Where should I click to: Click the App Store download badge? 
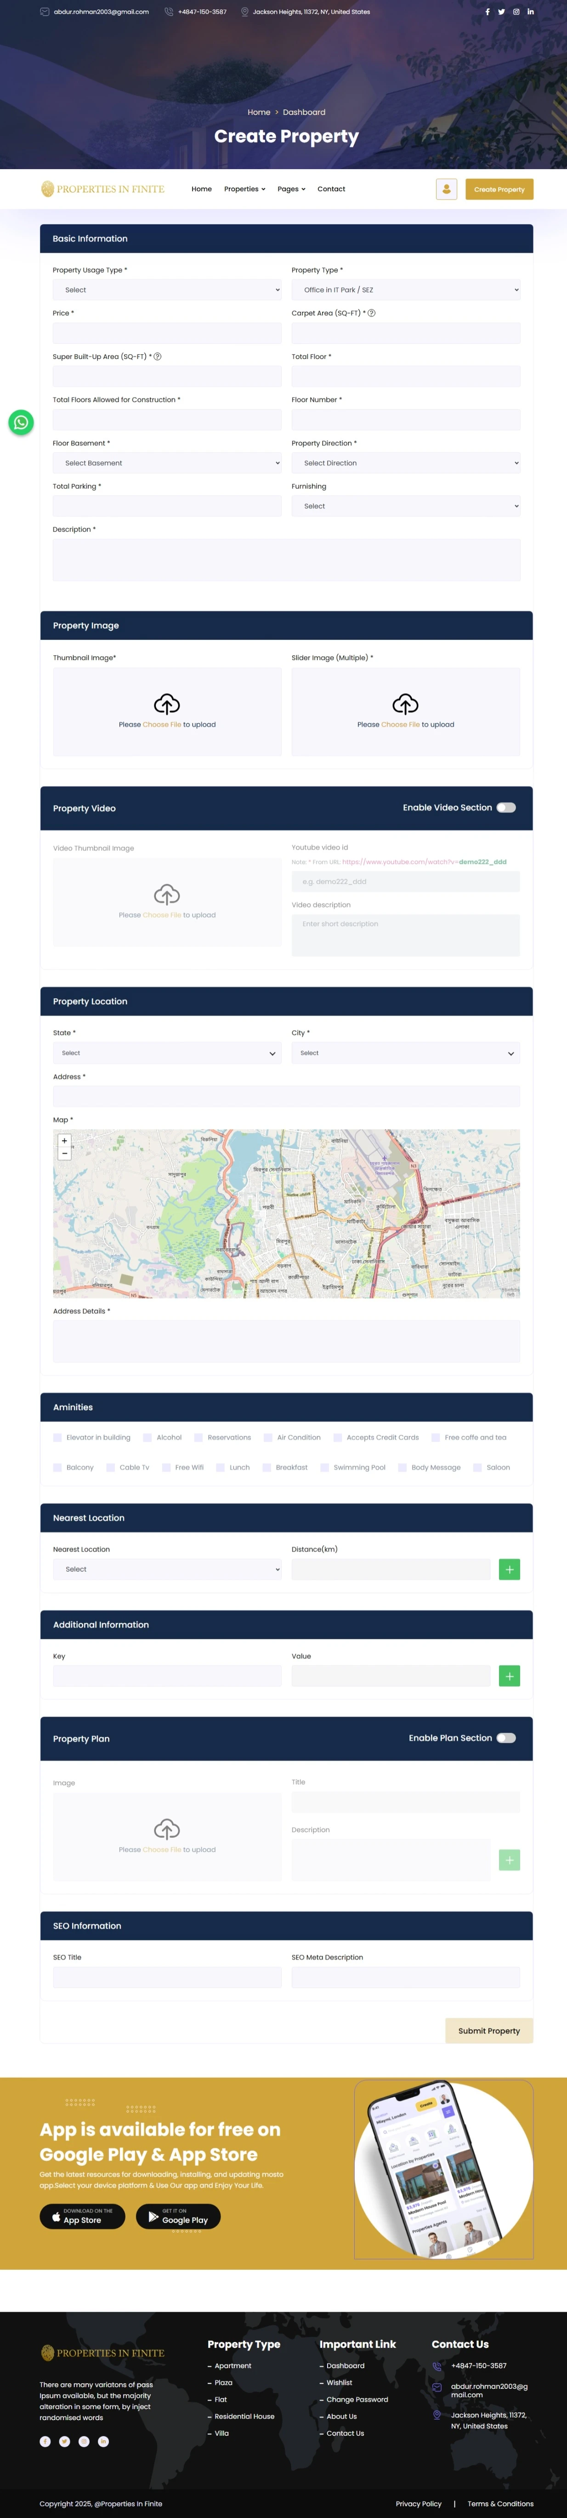tap(82, 2216)
